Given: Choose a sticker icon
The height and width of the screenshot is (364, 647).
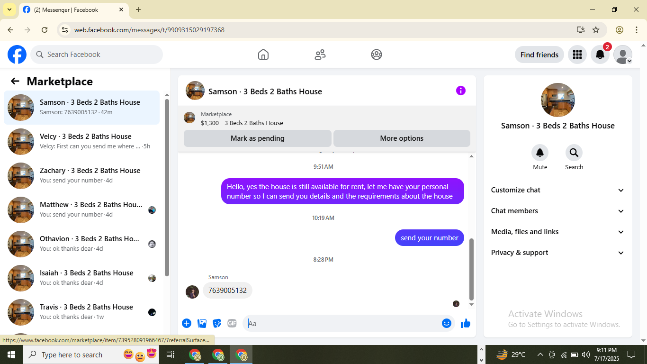Looking at the screenshot, I should point(217,323).
